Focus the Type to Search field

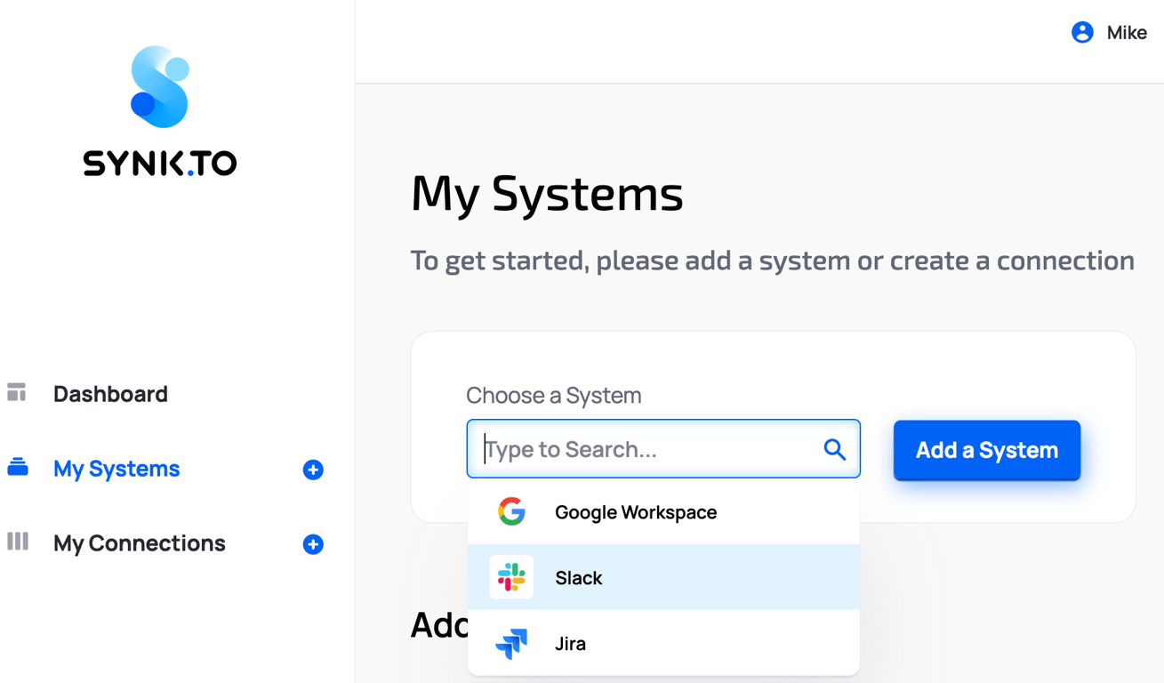(663, 449)
